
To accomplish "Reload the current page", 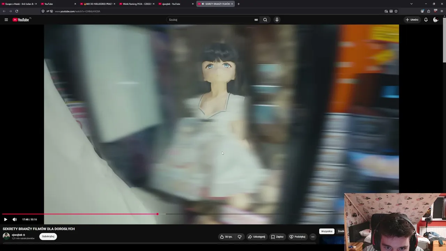I will [x=17, y=11].
